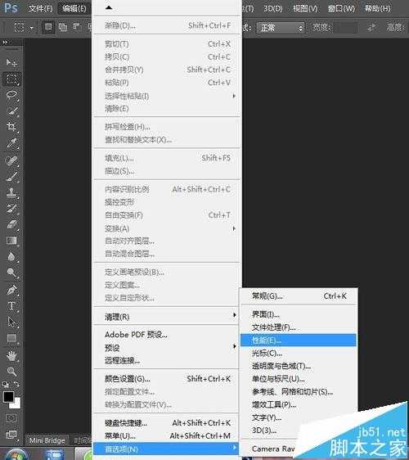Swap width and height values

coord(371,28)
